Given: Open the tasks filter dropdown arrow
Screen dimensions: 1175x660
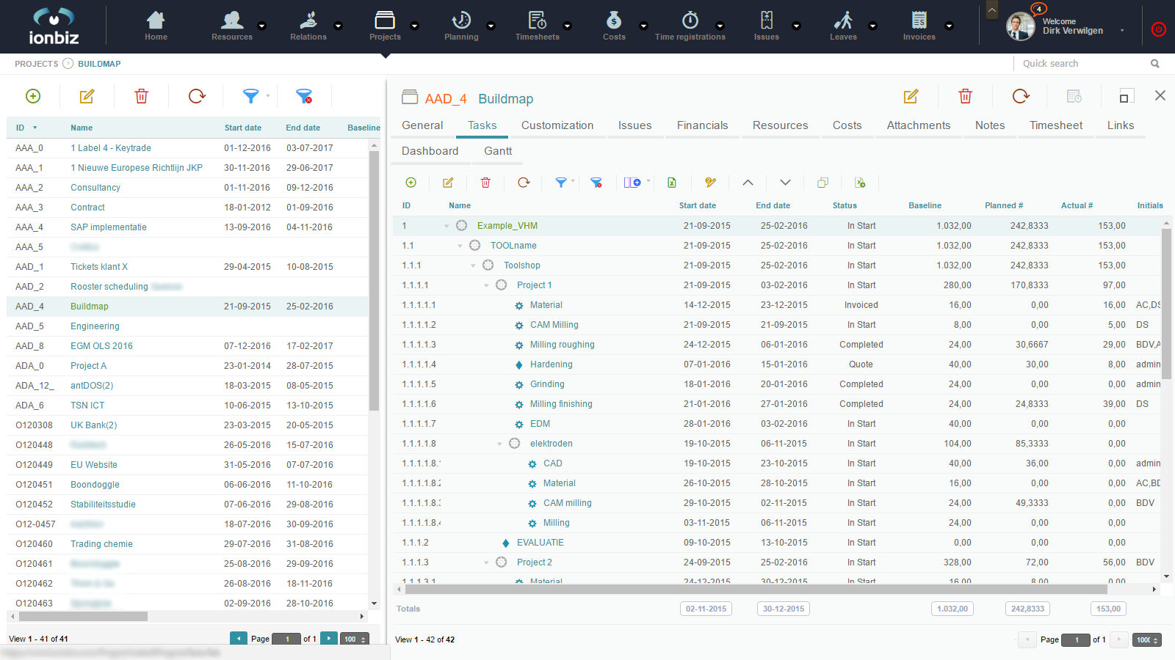Looking at the screenshot, I should pos(573,181).
